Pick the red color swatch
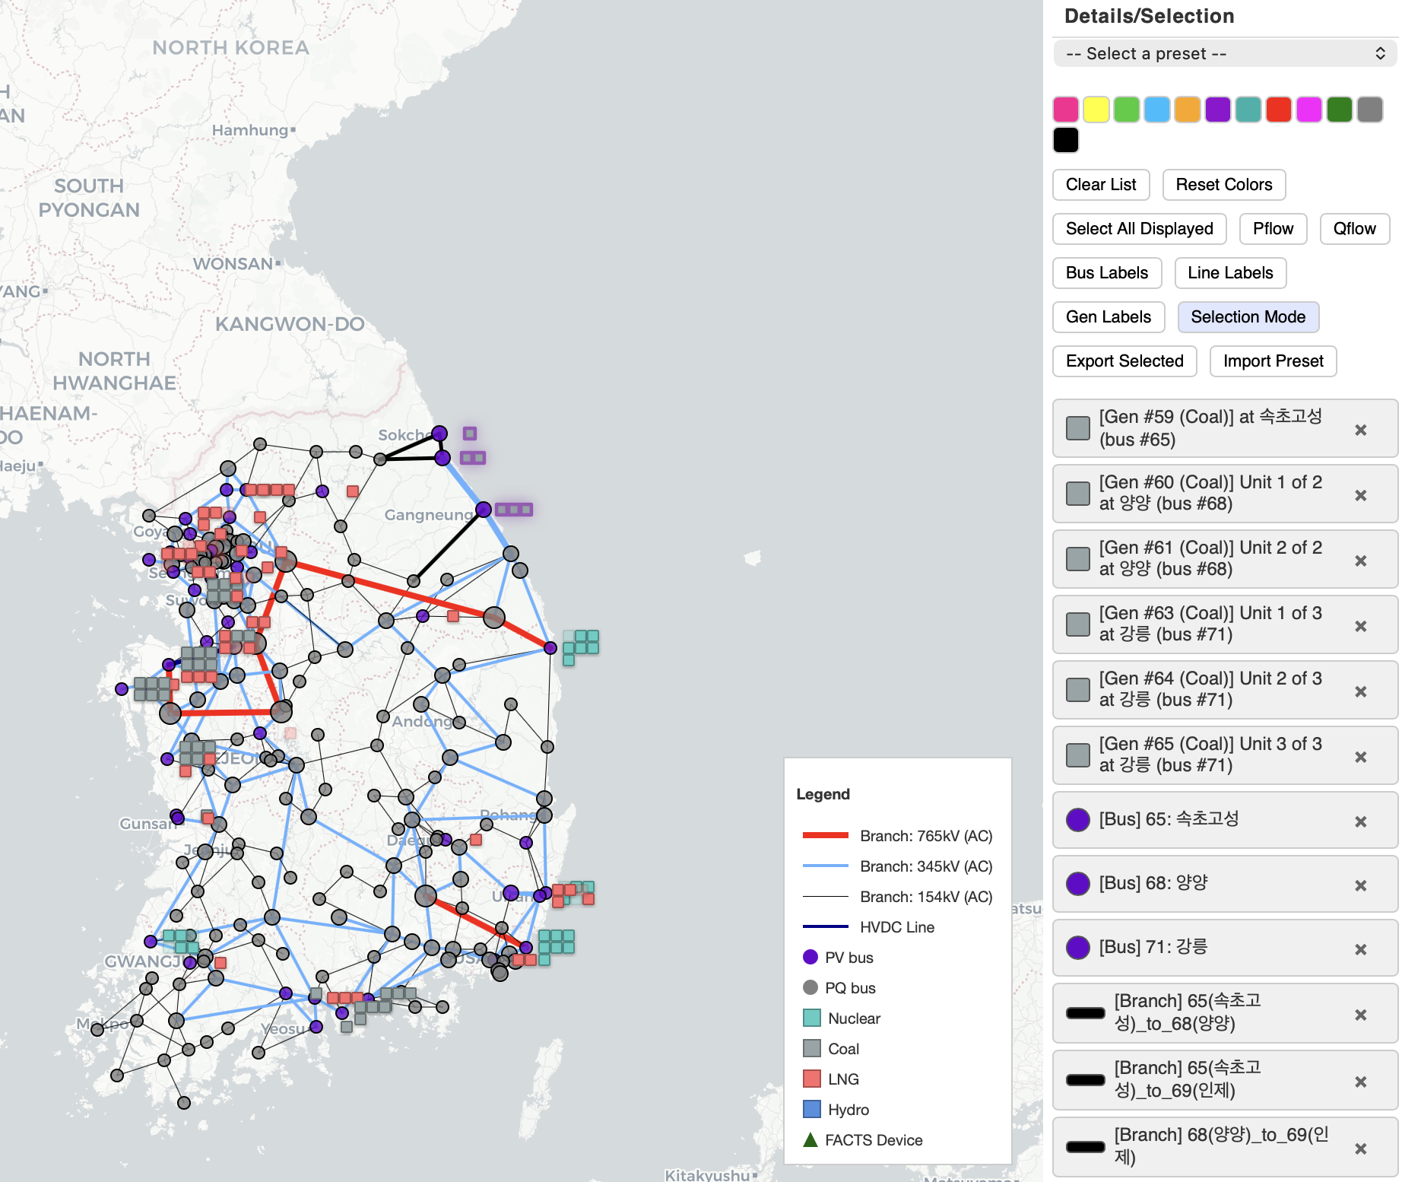This screenshot has width=1402, height=1182. (x=1278, y=110)
